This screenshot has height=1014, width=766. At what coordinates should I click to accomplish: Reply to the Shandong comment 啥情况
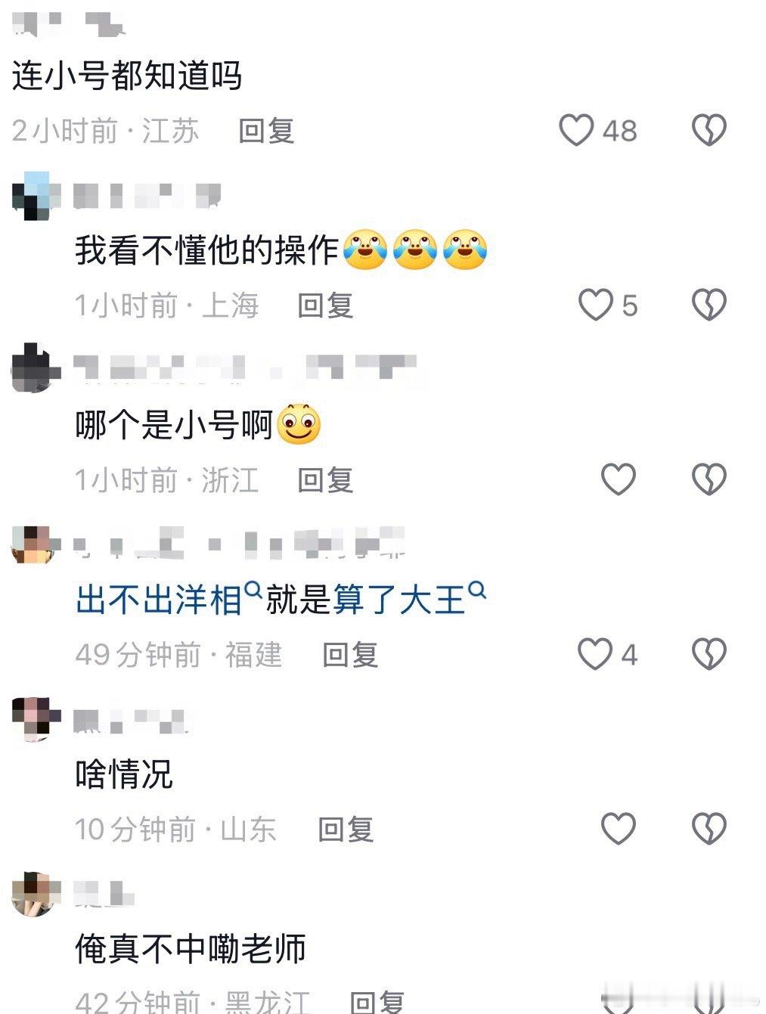pyautogui.click(x=346, y=829)
